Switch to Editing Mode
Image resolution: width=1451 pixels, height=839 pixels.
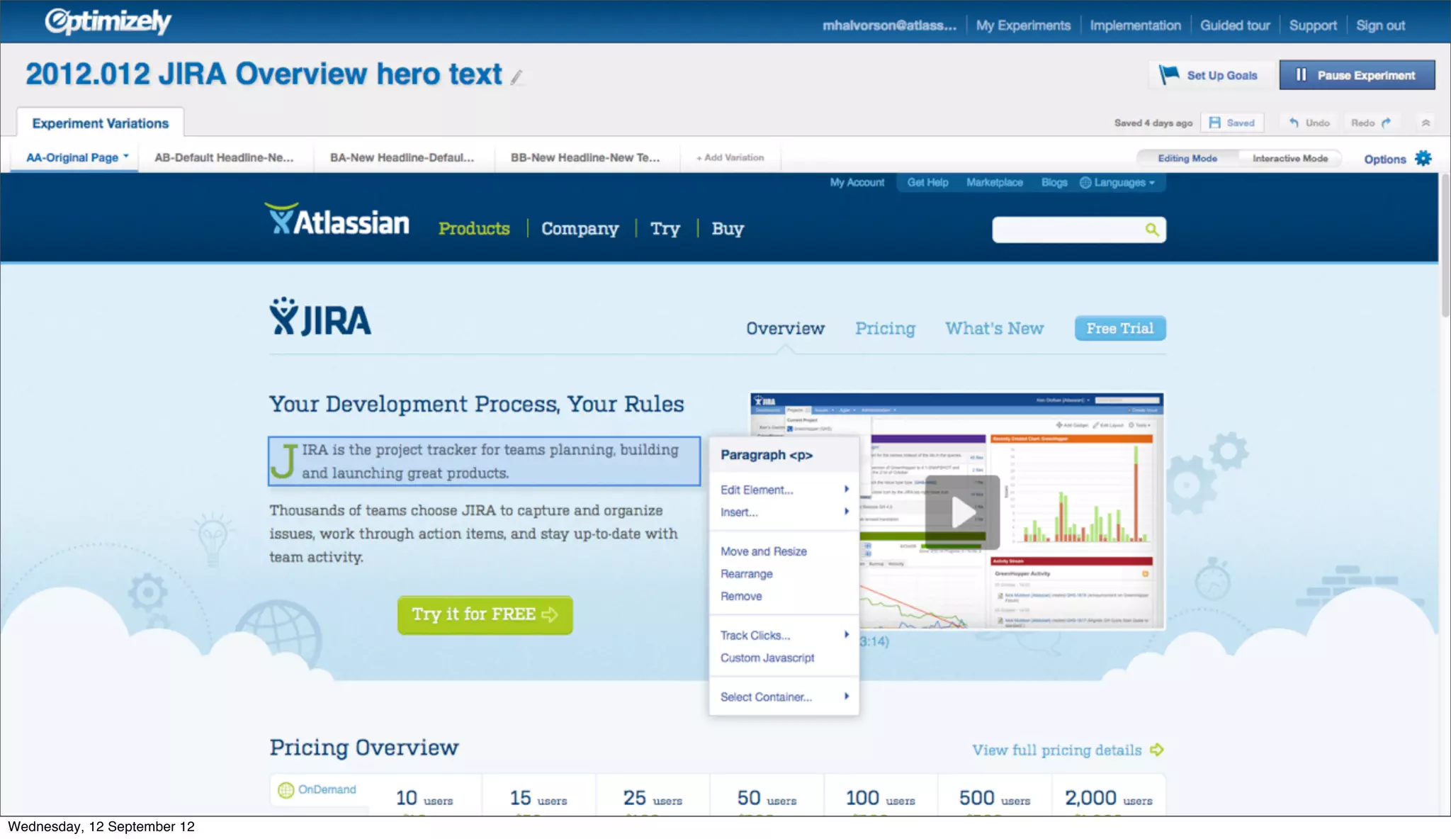click(1187, 158)
